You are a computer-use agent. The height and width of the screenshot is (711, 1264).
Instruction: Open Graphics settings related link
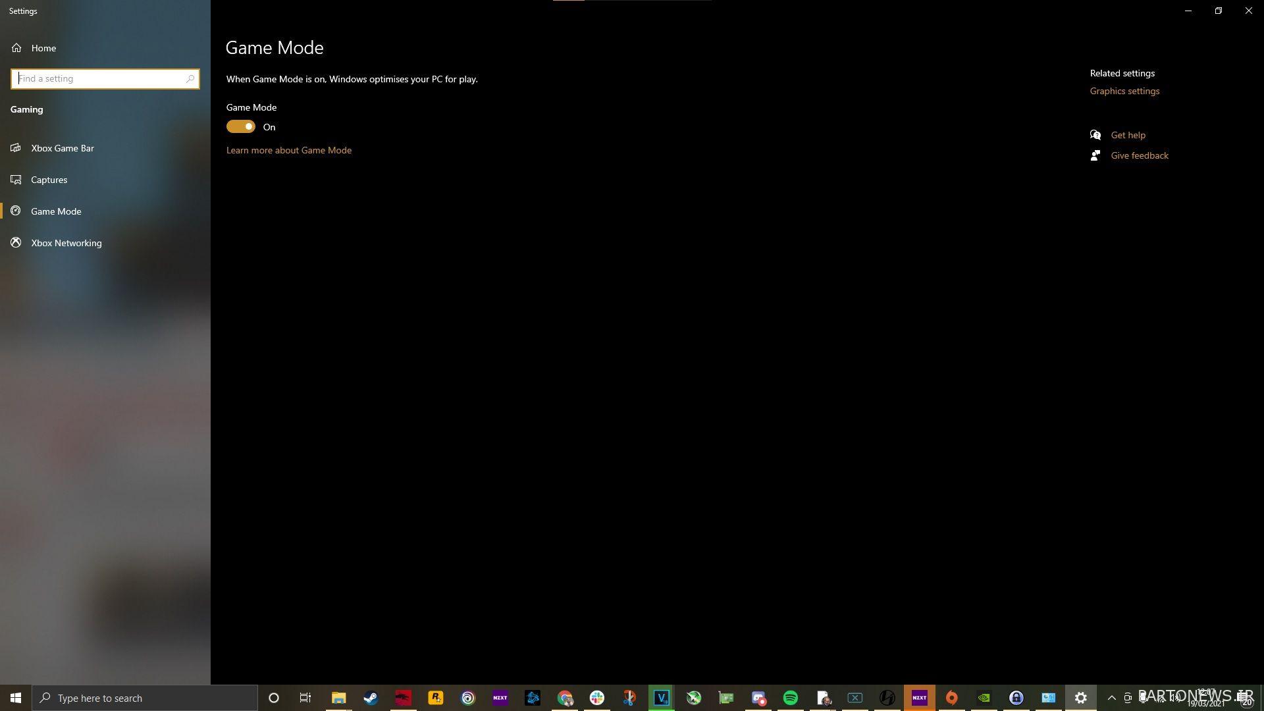1124,91
